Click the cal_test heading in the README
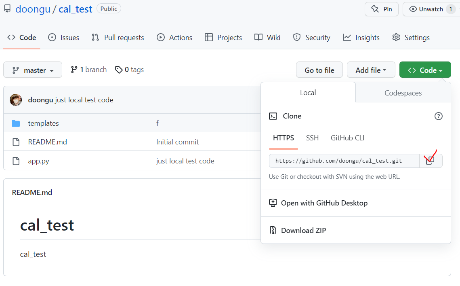 point(47,225)
